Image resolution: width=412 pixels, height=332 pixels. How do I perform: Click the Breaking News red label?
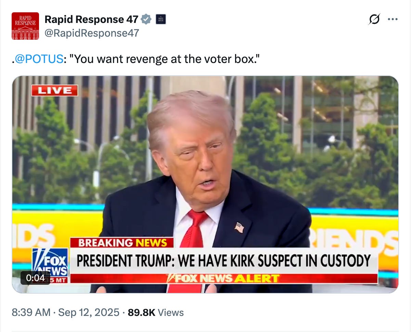point(122,243)
